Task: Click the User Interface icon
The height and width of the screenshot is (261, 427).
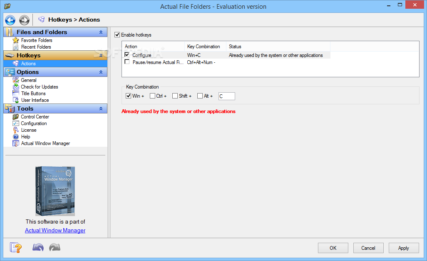Action: 16,100
